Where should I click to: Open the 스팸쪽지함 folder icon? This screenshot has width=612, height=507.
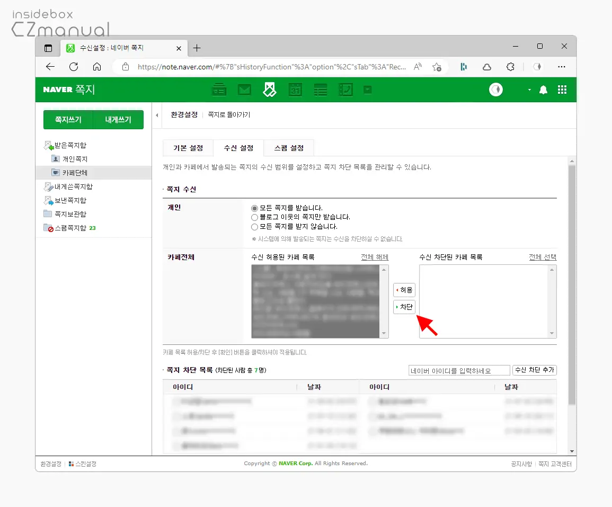47,228
